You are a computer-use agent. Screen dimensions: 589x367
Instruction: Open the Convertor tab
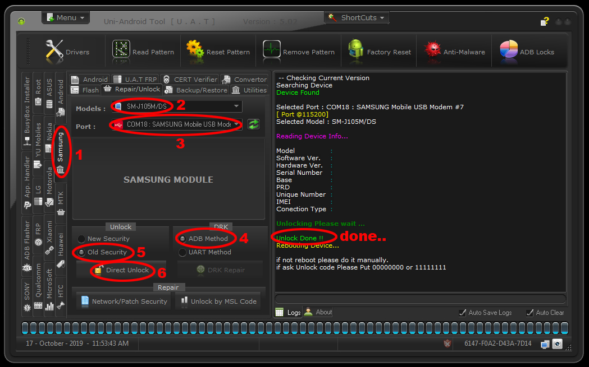[x=245, y=80]
